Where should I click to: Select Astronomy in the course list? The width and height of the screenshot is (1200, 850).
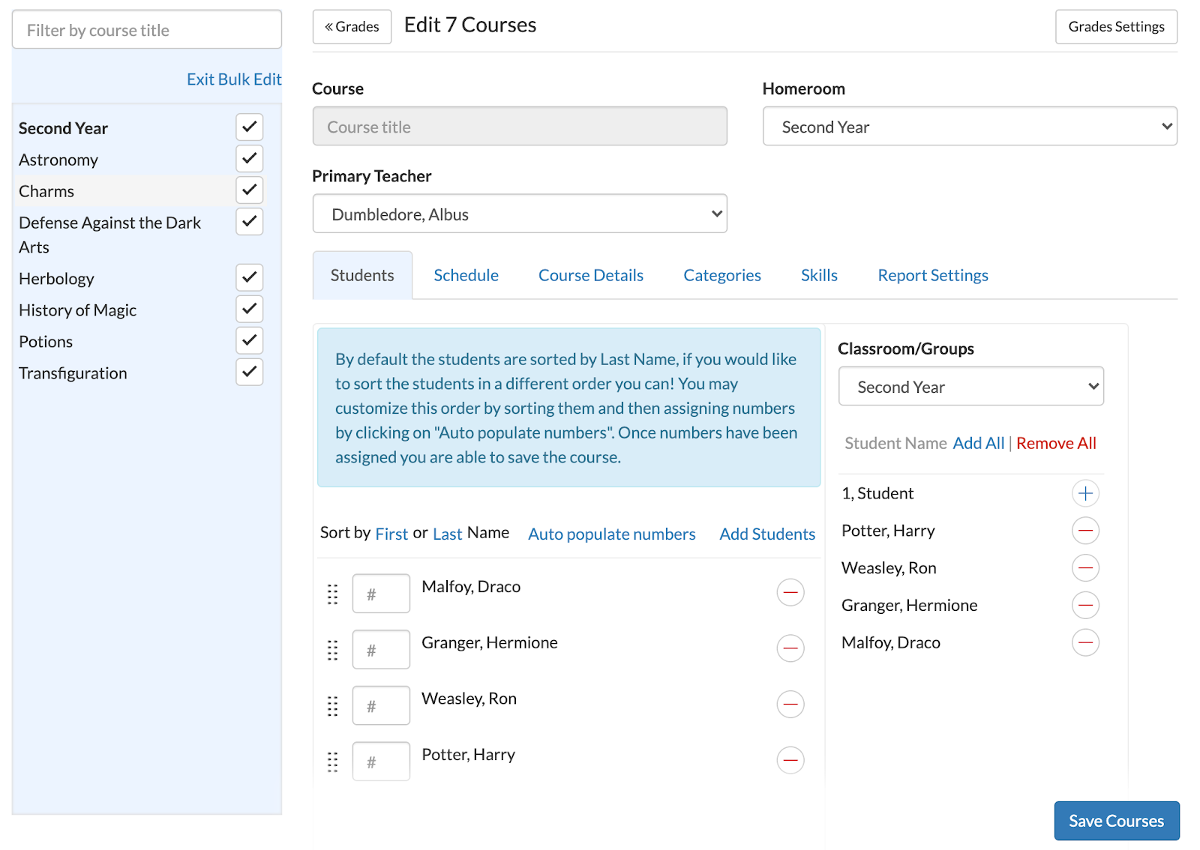coord(58,160)
